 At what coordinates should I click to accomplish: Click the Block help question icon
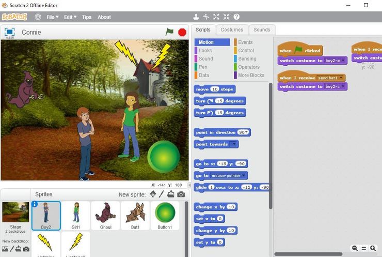pyautogui.click(x=236, y=17)
